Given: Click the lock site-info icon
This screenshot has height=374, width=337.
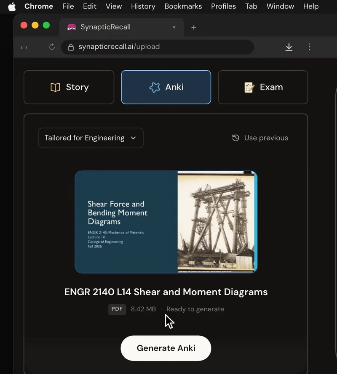Looking at the screenshot, I should point(71,47).
